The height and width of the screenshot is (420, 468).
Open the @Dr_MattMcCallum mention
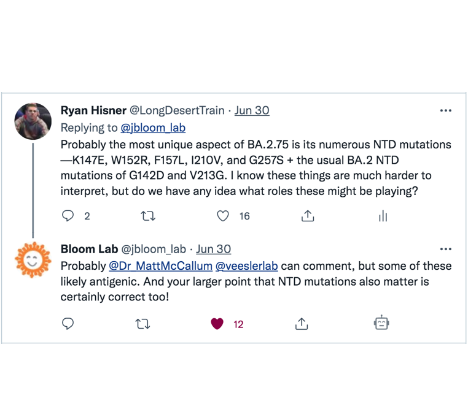pos(160,265)
